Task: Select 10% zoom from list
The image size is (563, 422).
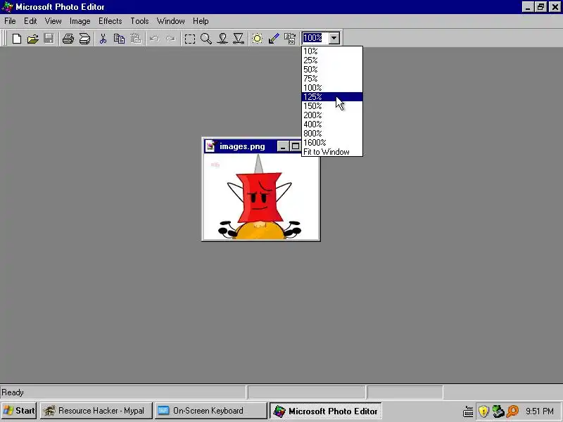Action: tap(331, 51)
